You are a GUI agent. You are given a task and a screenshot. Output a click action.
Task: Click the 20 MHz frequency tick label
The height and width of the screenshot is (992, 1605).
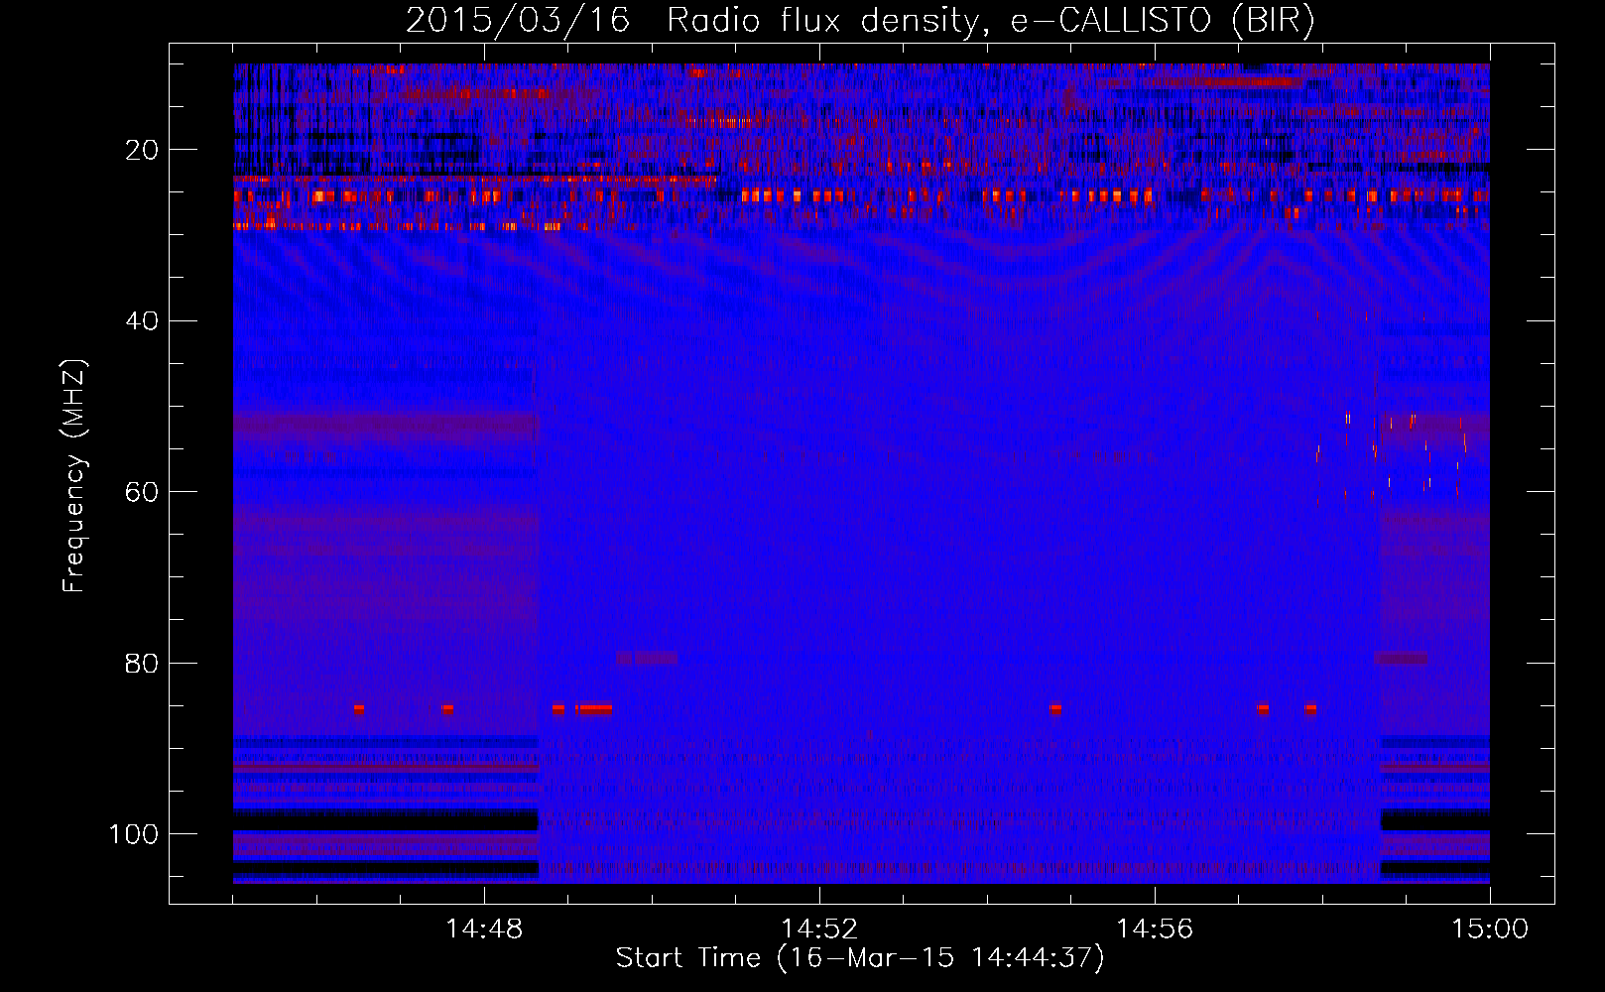point(142,150)
